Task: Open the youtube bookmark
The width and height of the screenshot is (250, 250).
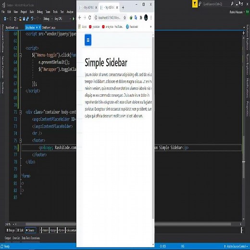Action: (x=94, y=27)
